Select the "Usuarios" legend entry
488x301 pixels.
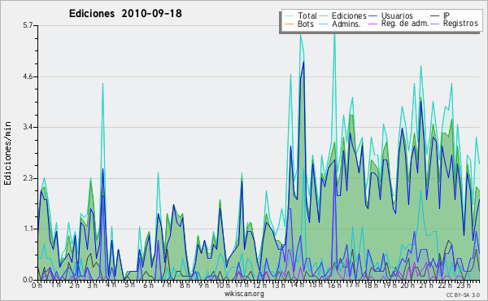(397, 15)
